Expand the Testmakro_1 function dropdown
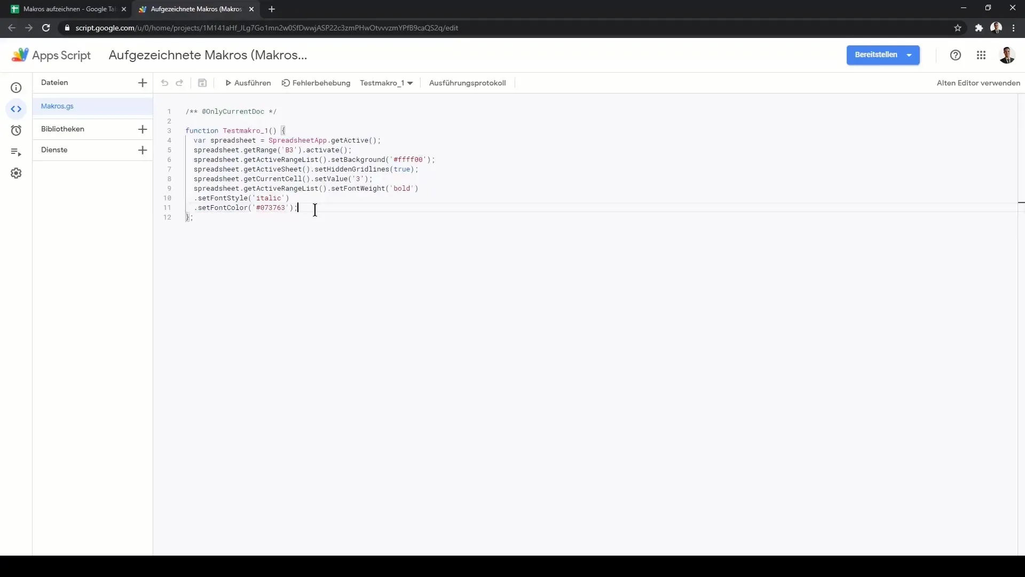Viewport: 1025px width, 577px height. 411,83
